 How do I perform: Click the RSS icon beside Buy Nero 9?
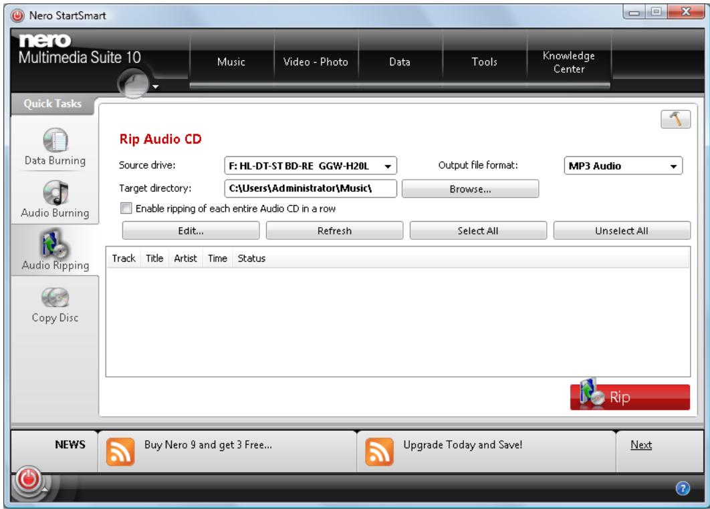pos(120,452)
